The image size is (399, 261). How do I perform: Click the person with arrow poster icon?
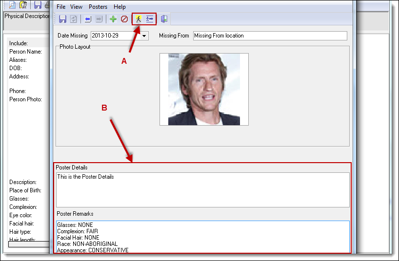click(150, 19)
